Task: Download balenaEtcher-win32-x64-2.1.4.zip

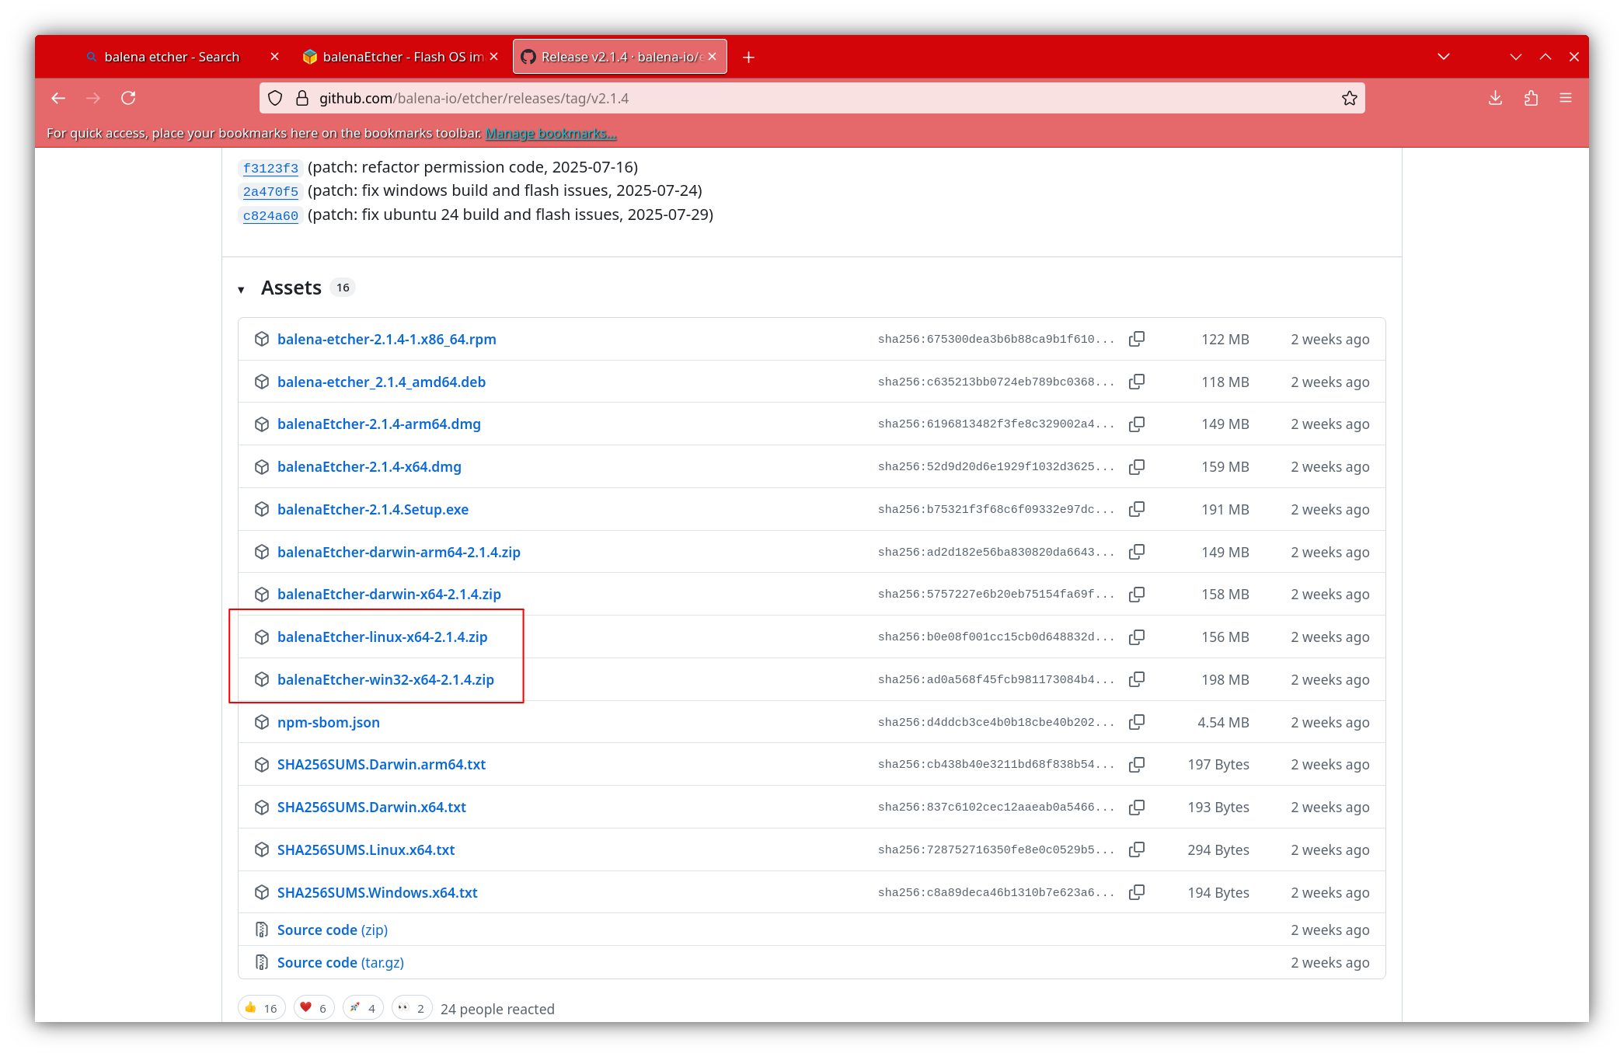Action: pos(385,680)
